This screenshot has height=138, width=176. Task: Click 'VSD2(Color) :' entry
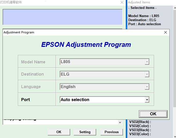point(140,126)
